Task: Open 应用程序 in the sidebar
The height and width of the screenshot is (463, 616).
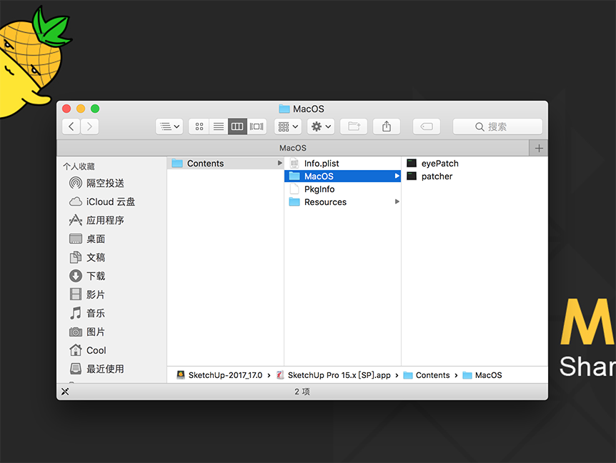Action: 96,220
